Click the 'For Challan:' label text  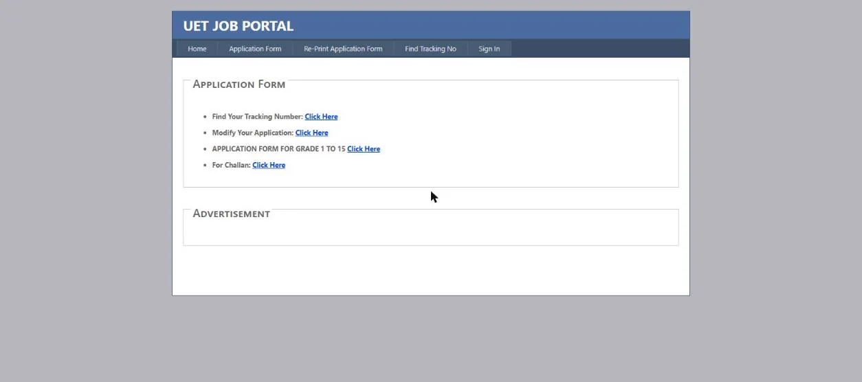(x=231, y=165)
